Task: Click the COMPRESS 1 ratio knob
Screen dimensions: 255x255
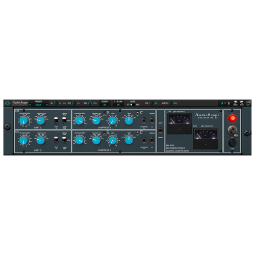Action: pos(129,120)
